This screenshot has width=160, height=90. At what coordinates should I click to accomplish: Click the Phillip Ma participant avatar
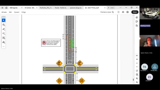tap(155, 67)
